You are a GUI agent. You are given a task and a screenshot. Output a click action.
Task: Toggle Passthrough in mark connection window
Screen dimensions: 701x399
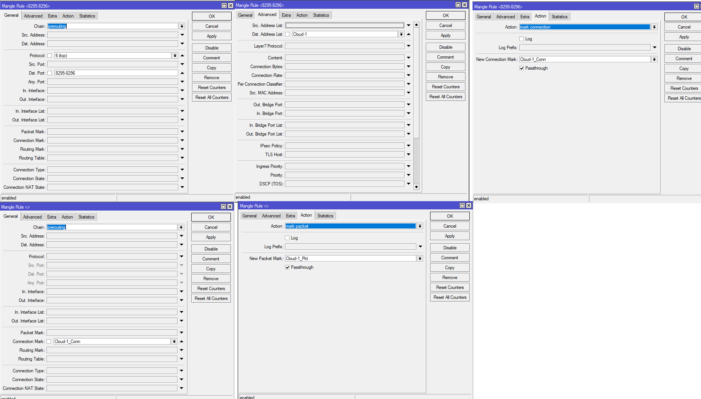(522, 68)
